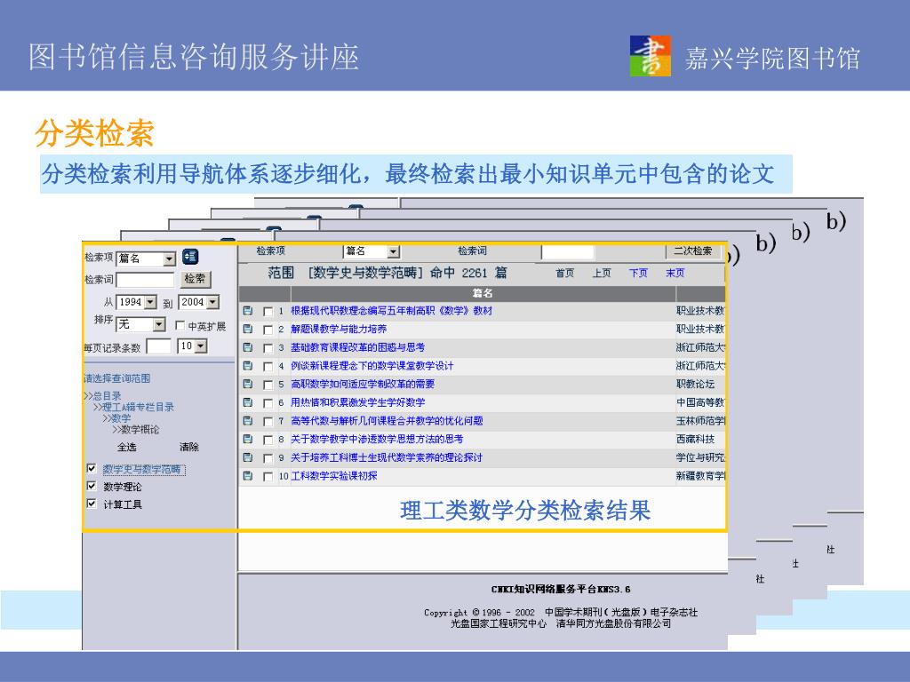Tick checkbox for result 7 高等代数

pos(267,421)
